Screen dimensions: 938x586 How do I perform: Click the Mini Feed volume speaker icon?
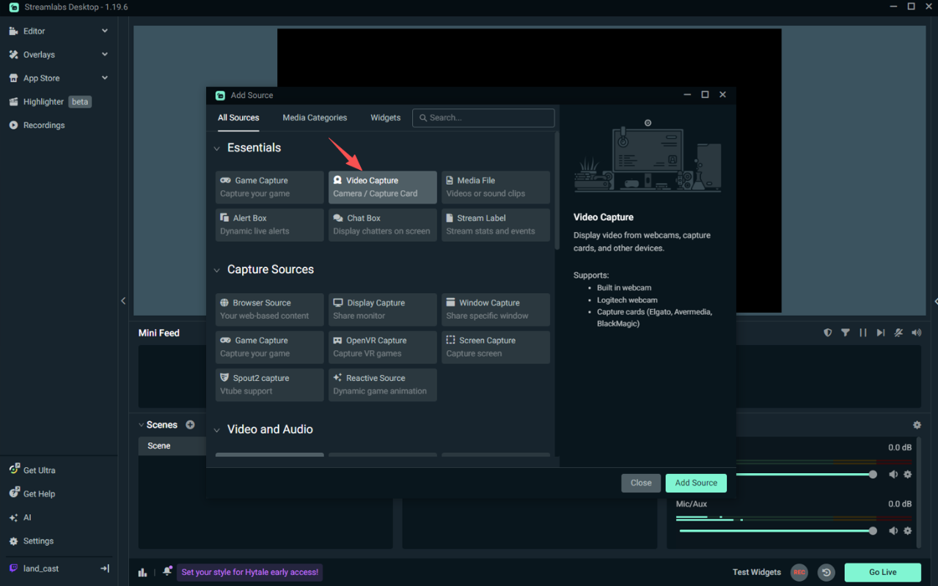[x=917, y=333]
